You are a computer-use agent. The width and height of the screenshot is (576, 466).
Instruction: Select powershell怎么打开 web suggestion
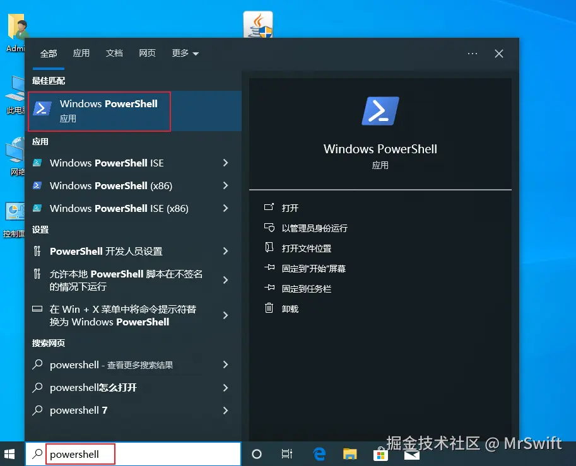pos(133,387)
